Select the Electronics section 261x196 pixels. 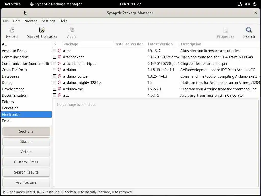(26, 115)
